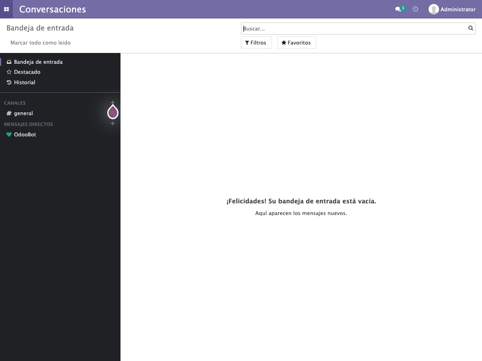Click the ¡Felicidades! empty inbox message

coord(301,201)
